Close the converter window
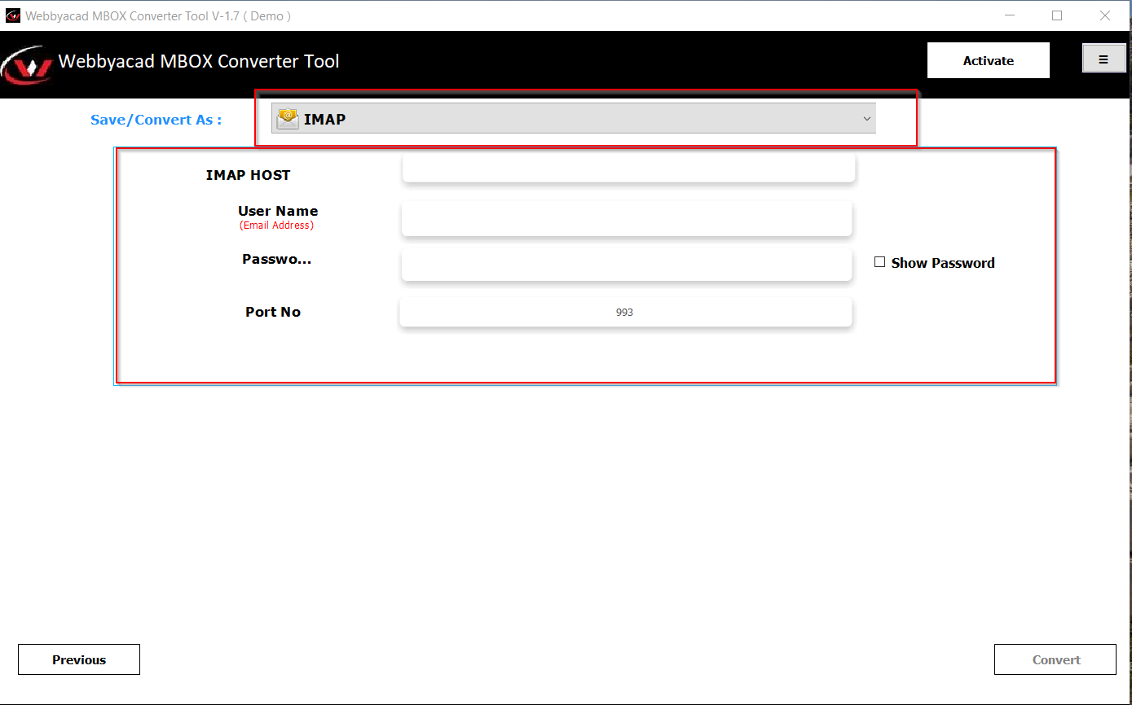This screenshot has height=705, width=1132. pos(1105,15)
